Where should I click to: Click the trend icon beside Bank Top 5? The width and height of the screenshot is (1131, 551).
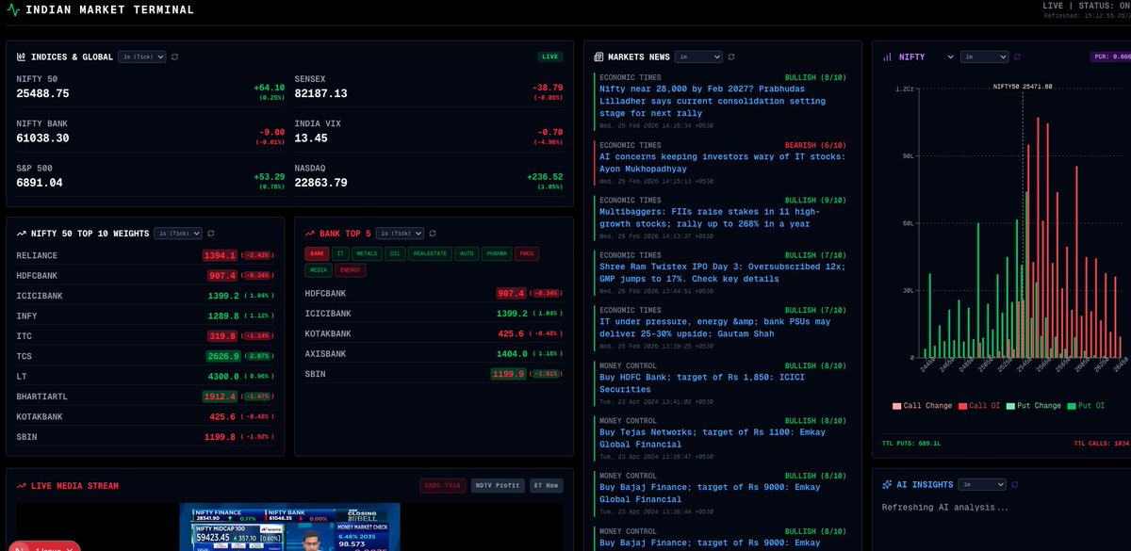309,233
